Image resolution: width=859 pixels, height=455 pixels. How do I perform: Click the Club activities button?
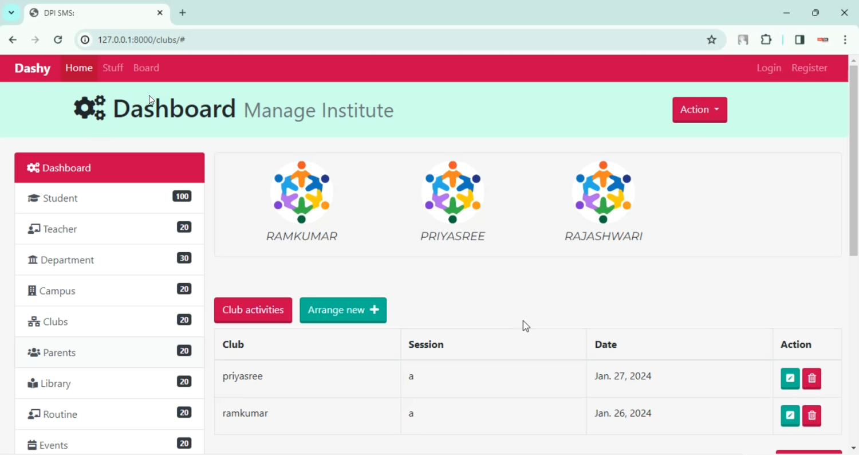[x=253, y=310]
